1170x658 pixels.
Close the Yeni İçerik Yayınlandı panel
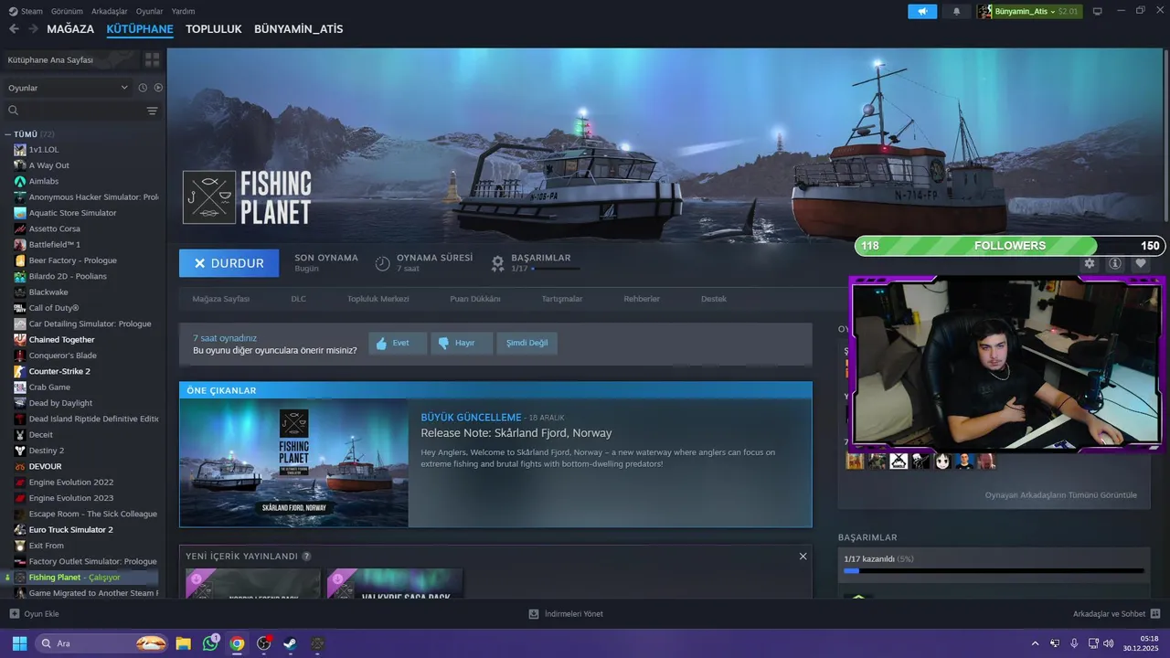point(803,557)
